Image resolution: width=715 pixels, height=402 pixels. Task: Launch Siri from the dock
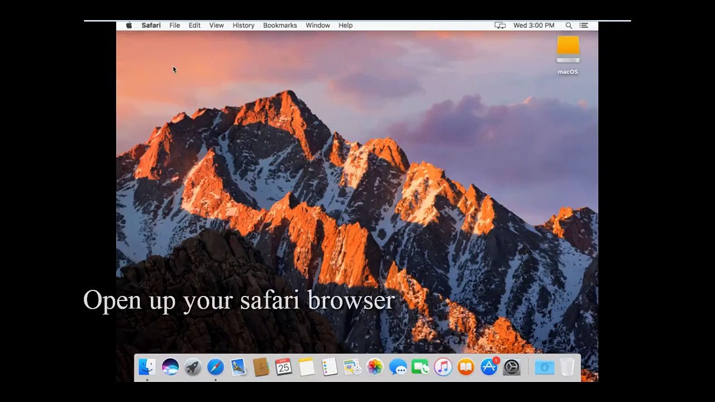click(x=170, y=367)
